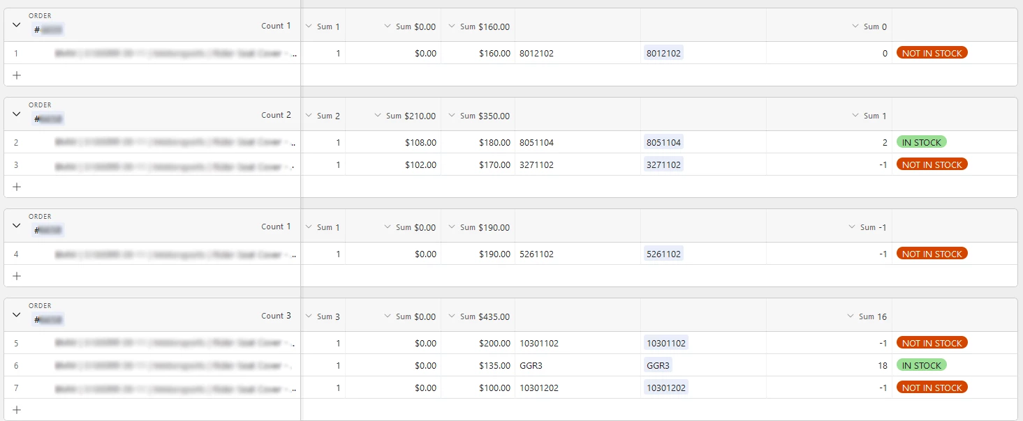Open the Sum $435.00 summary dropdown

tap(452, 316)
